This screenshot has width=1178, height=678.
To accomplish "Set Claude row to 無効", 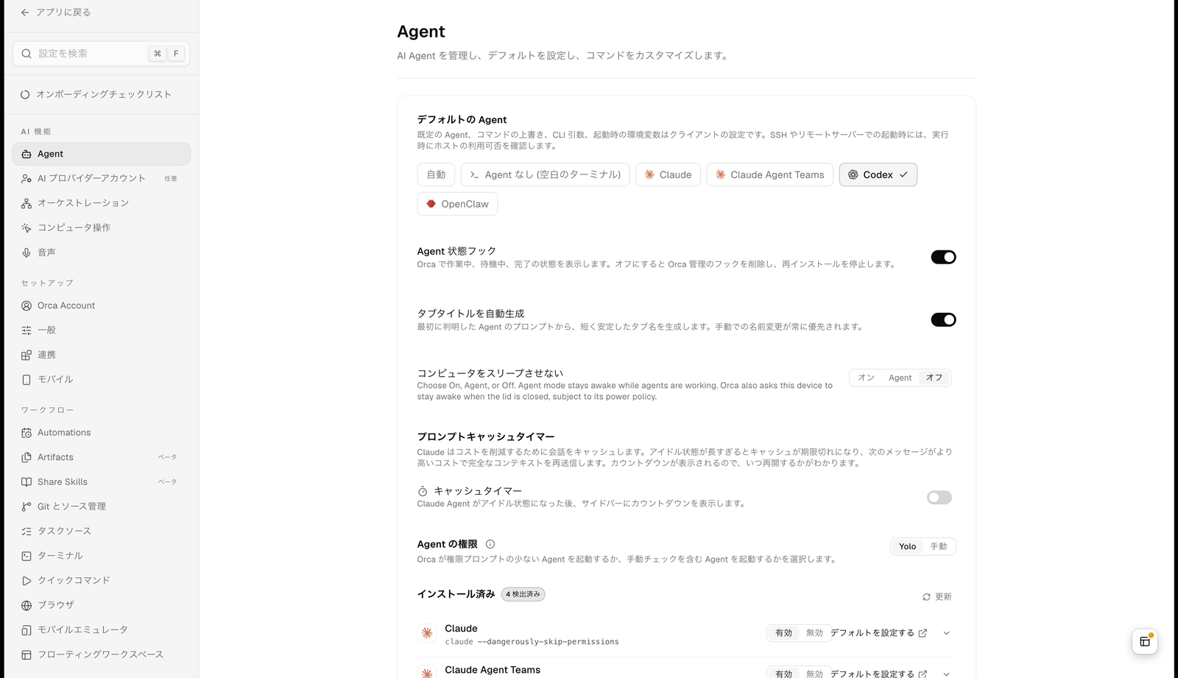I will [x=814, y=633].
